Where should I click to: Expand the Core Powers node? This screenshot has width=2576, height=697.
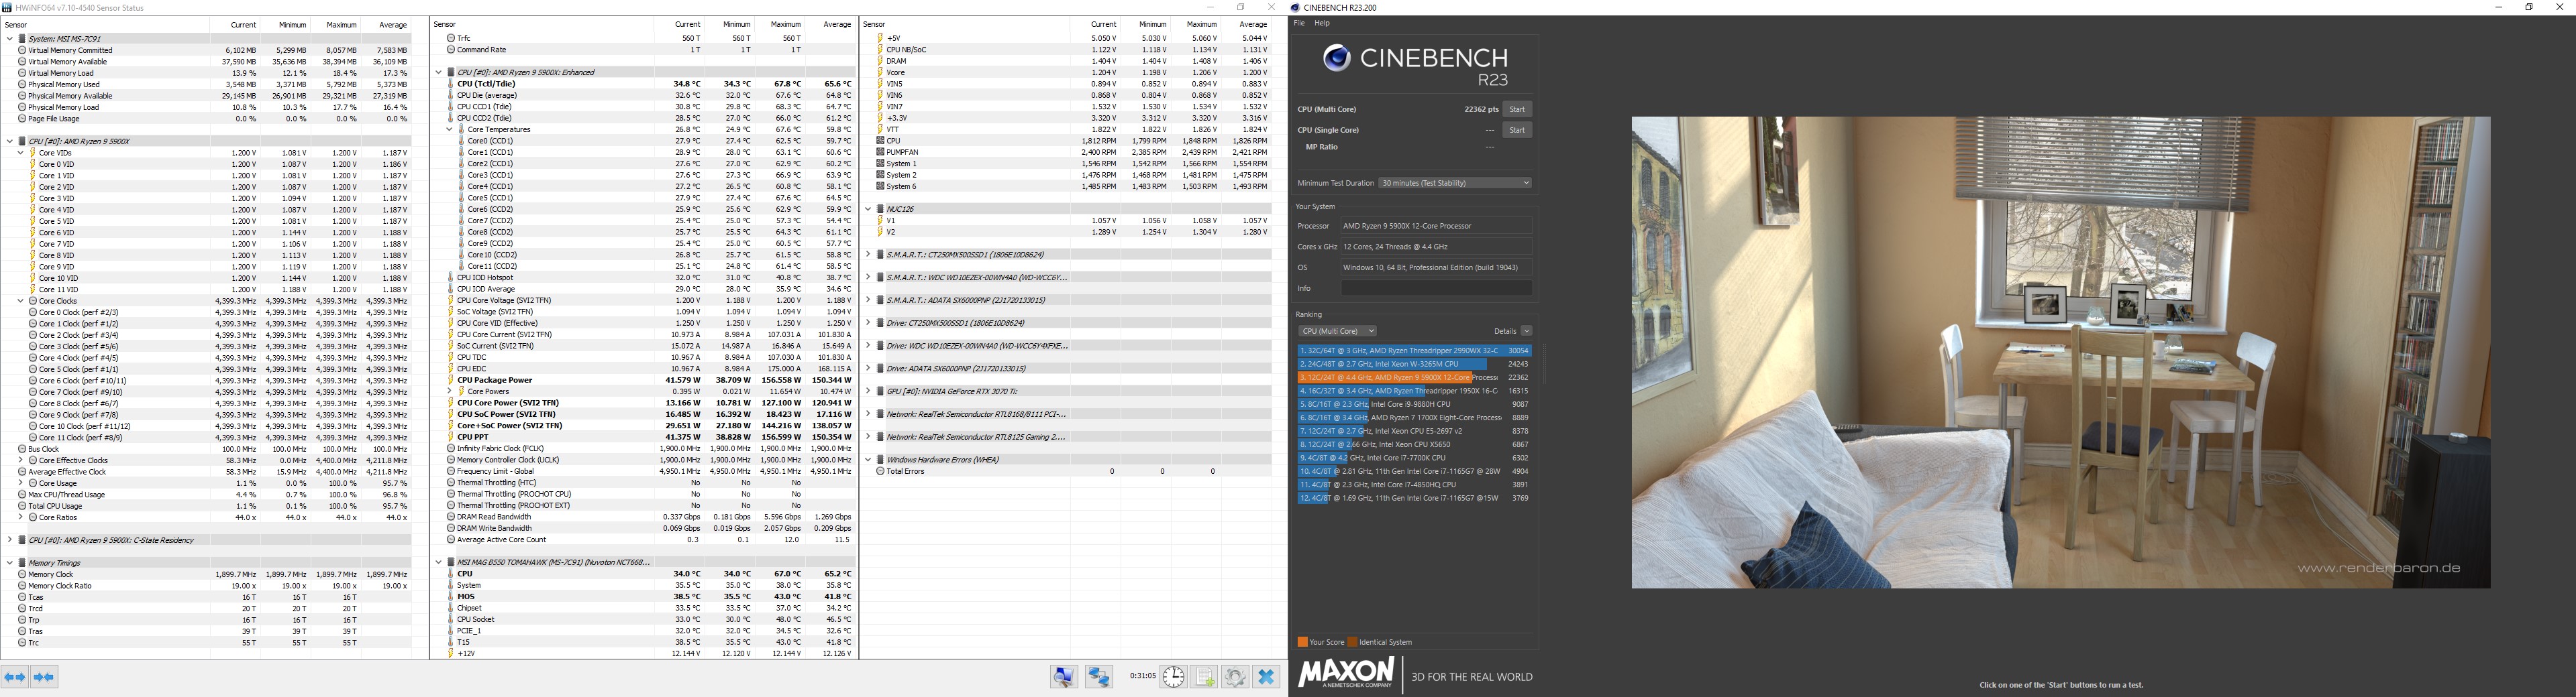pos(450,391)
